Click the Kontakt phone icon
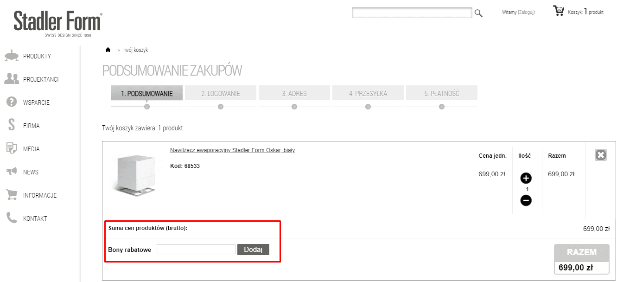Screen dimensions: 617x282 (x=12, y=218)
